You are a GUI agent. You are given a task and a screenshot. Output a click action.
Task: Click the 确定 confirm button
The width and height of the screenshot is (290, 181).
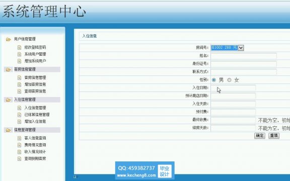point(260,136)
